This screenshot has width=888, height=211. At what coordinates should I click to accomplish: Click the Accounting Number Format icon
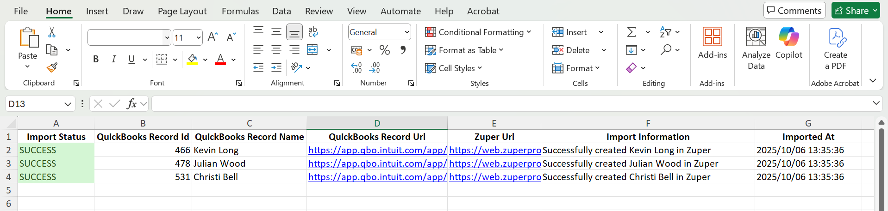pos(356,50)
